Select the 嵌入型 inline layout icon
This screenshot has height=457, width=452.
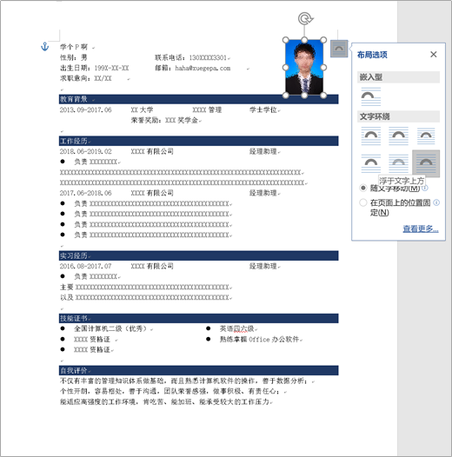(x=370, y=96)
